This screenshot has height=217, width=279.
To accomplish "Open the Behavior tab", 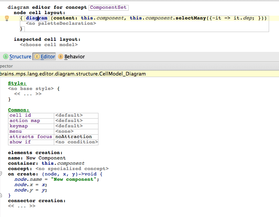I will pos(74,56).
